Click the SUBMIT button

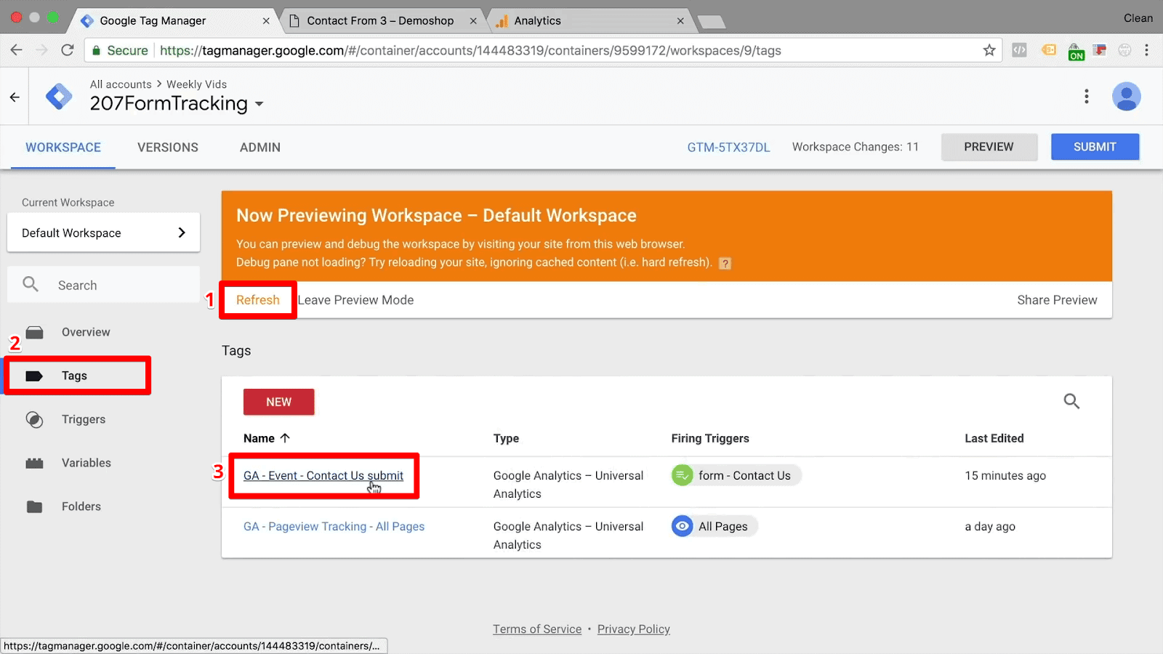(1095, 146)
